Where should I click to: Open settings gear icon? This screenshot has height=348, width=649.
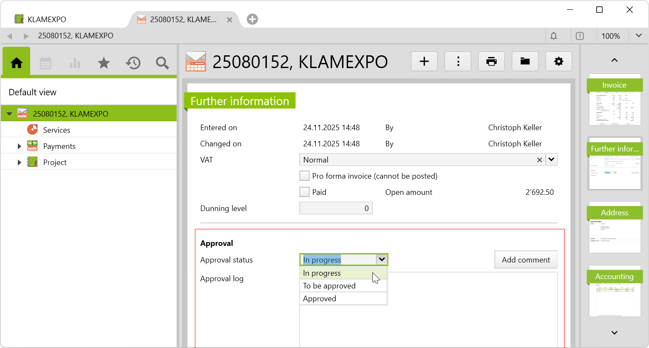[558, 62]
